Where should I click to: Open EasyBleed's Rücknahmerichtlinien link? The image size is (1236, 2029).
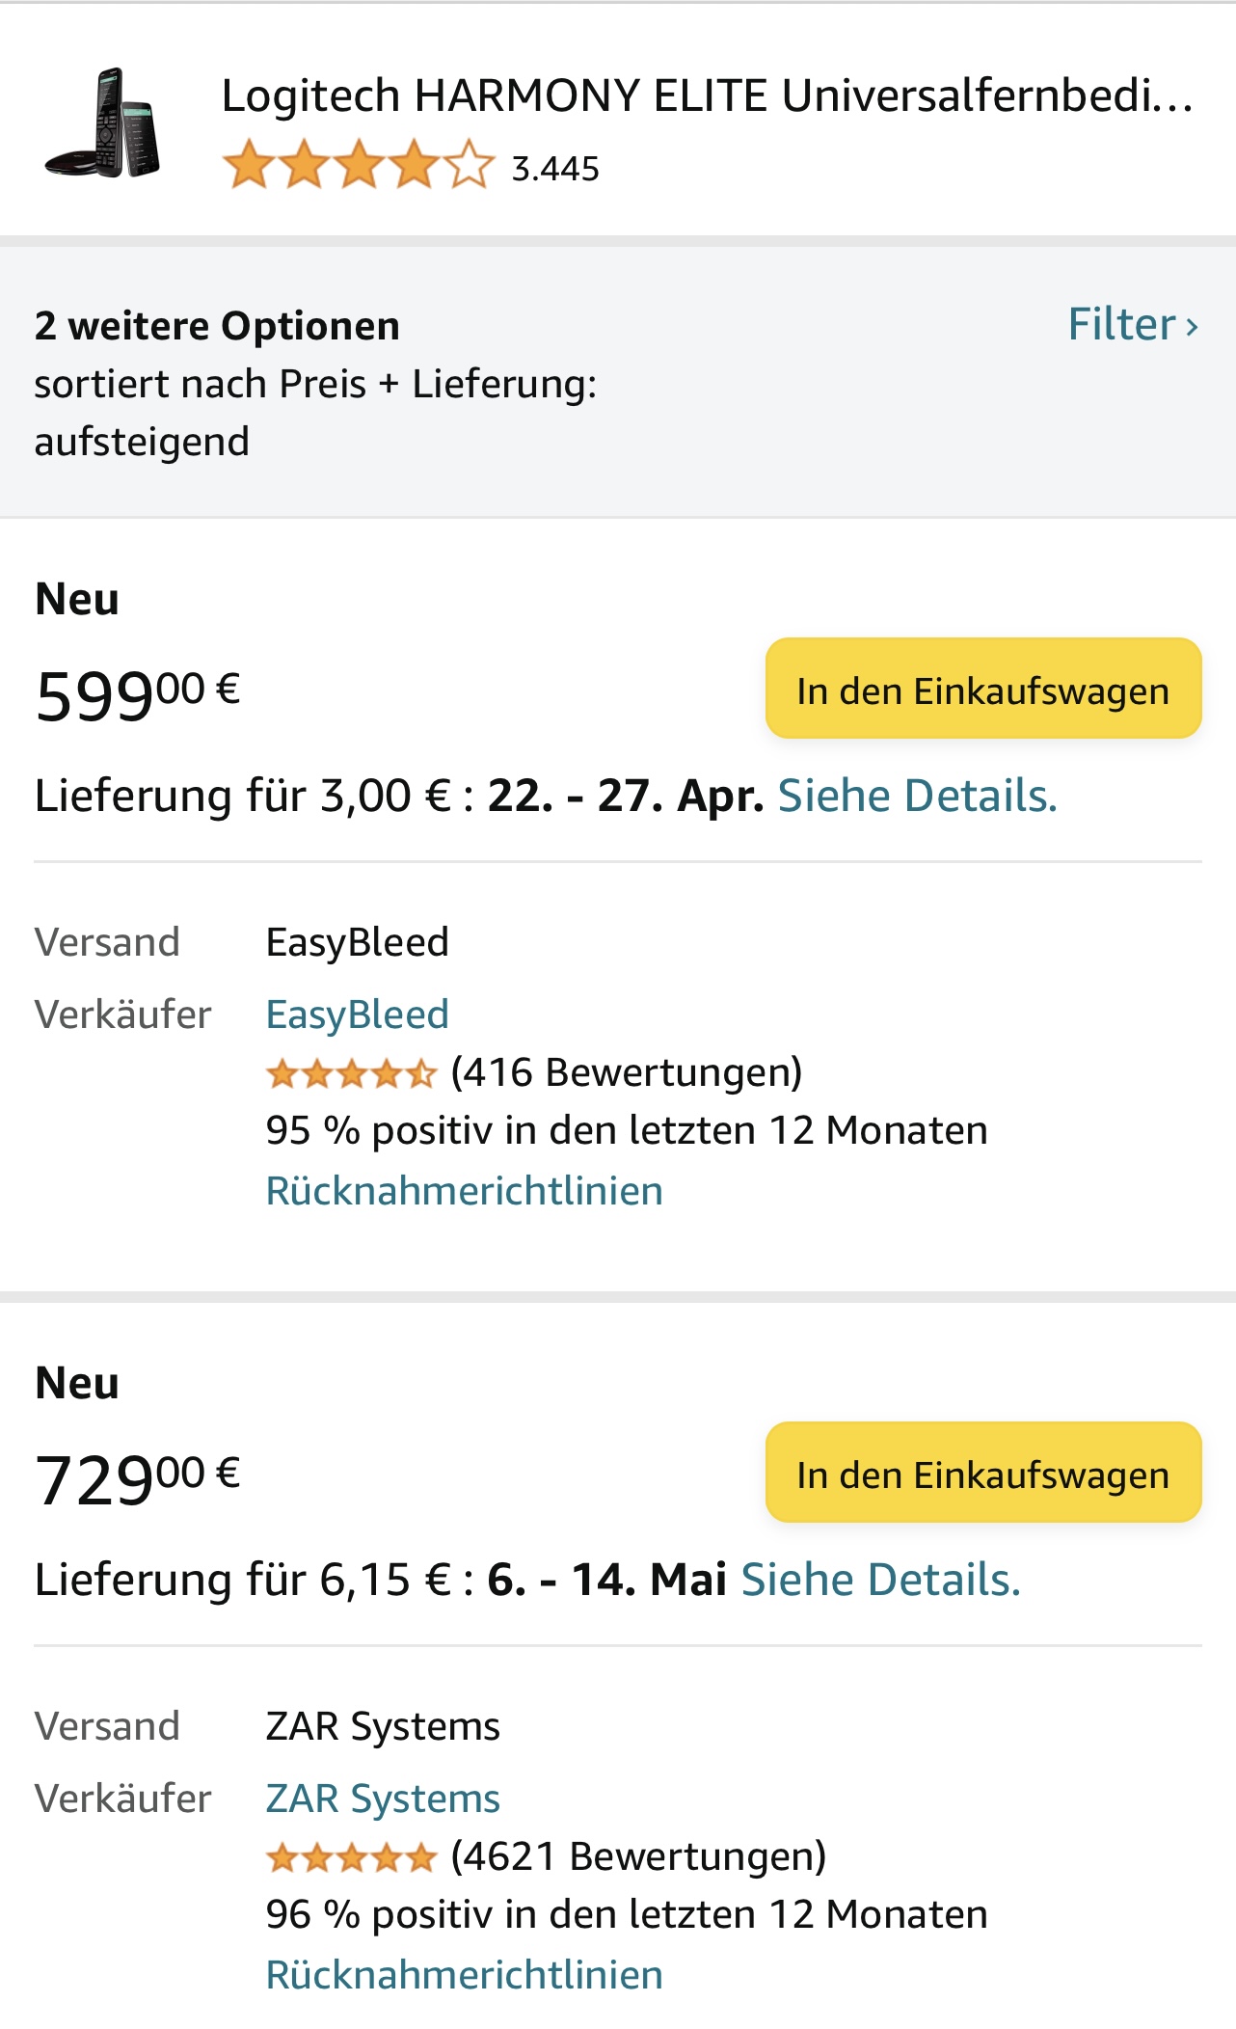pos(464,1191)
